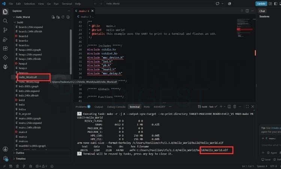
Task: Click New Folder icon in Hello_World header
Action: (58, 17)
